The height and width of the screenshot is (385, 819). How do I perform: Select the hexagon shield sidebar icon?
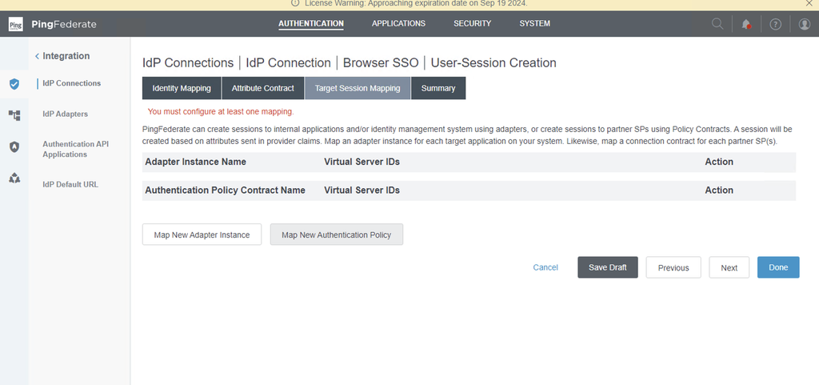coord(14,146)
